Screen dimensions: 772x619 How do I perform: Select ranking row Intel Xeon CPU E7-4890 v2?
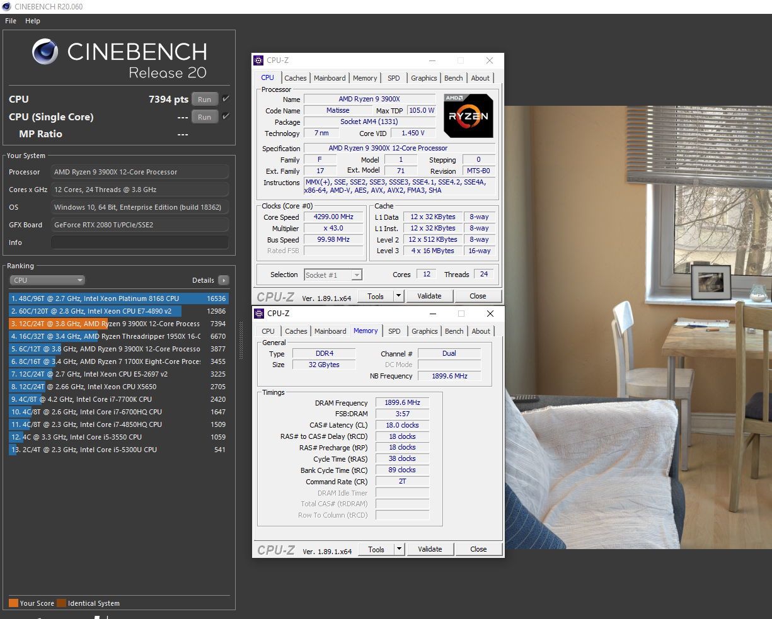pyautogui.click(x=118, y=311)
